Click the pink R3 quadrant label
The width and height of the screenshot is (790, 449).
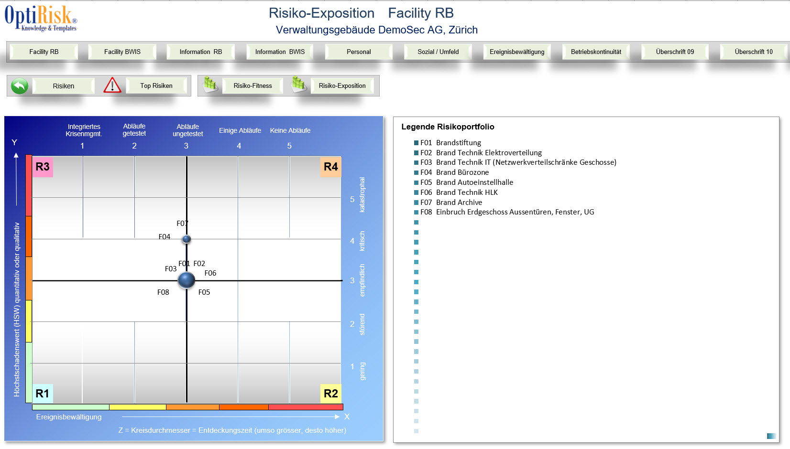[x=43, y=167]
